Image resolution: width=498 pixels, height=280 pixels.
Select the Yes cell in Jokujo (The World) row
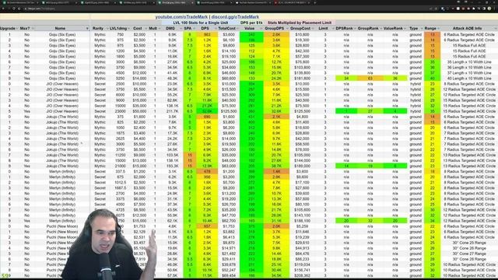[26, 166]
